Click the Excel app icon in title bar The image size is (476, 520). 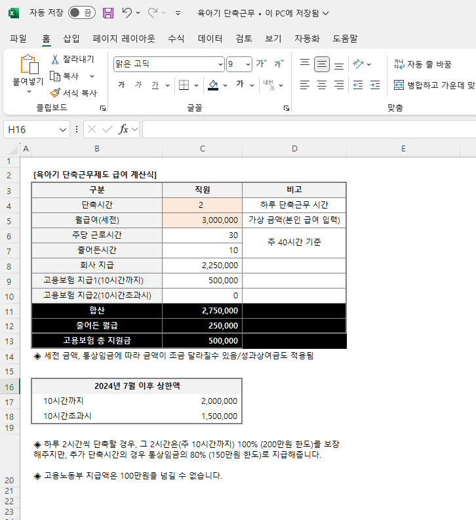[14, 13]
